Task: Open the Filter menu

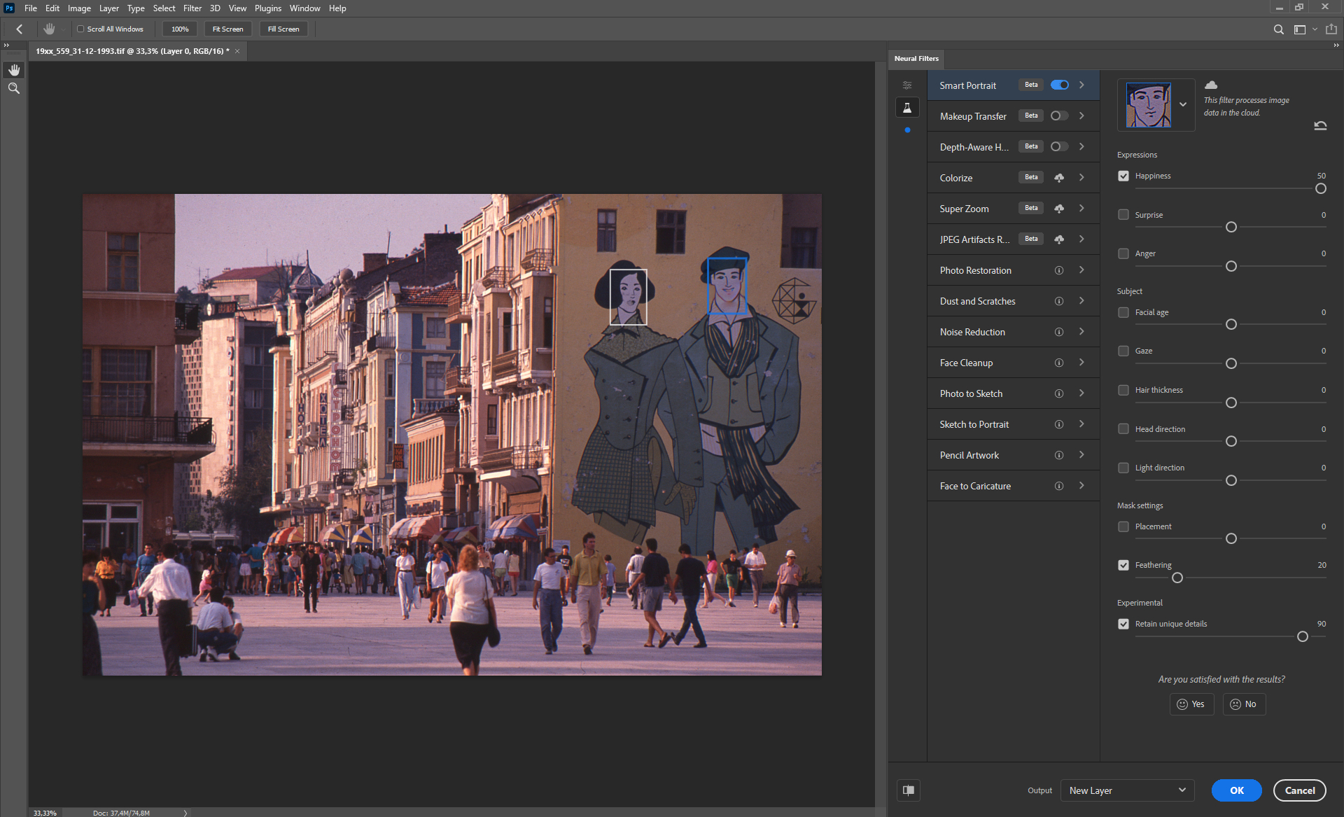Action: [192, 8]
